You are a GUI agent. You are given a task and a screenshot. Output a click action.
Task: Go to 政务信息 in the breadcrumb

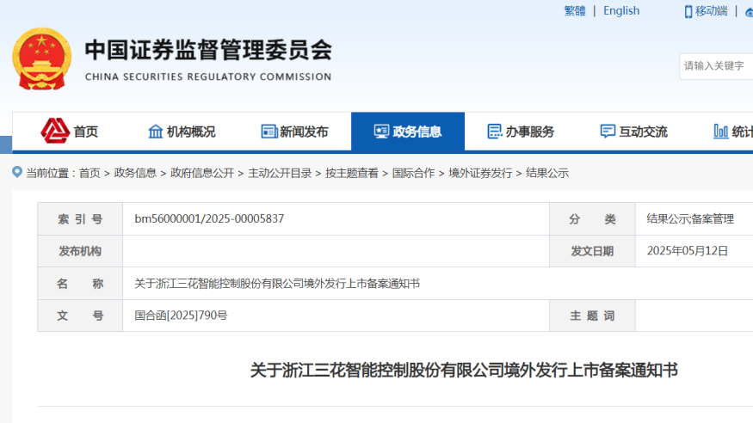click(135, 173)
